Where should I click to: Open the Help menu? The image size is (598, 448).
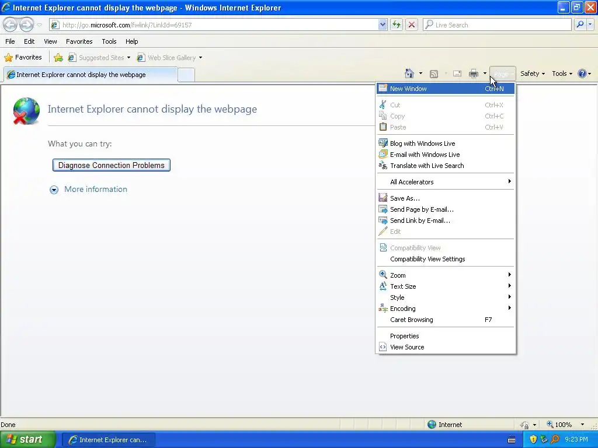132,41
